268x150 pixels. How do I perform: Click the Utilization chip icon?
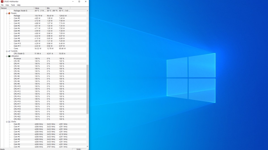click(x=9, y=56)
